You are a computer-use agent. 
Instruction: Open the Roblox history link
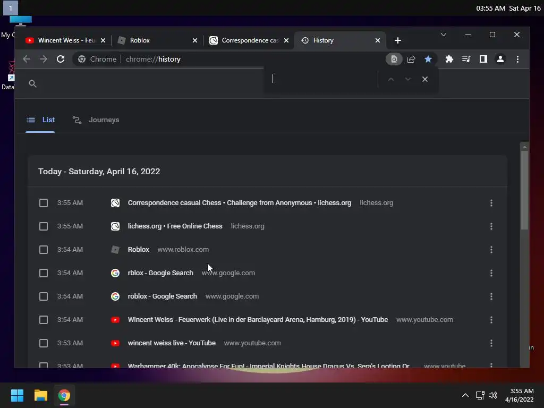138,250
